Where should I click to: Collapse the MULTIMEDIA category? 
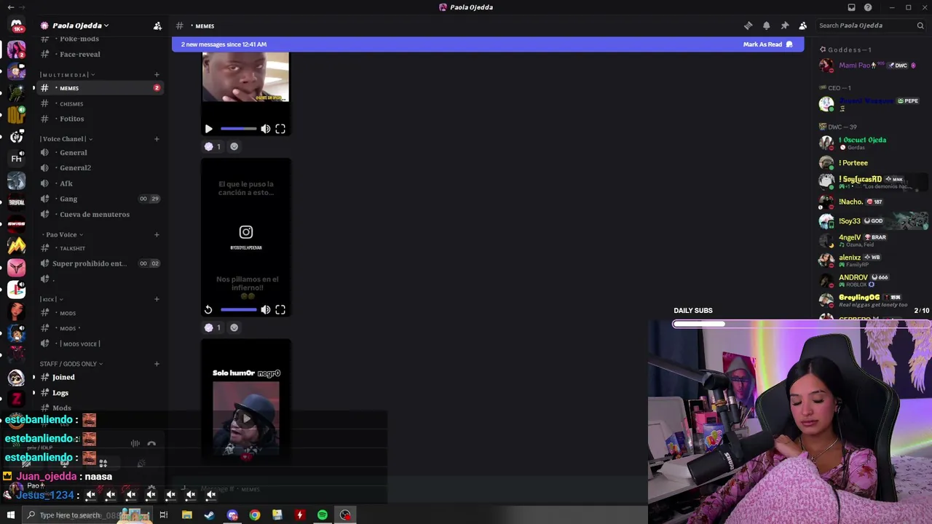[67, 75]
